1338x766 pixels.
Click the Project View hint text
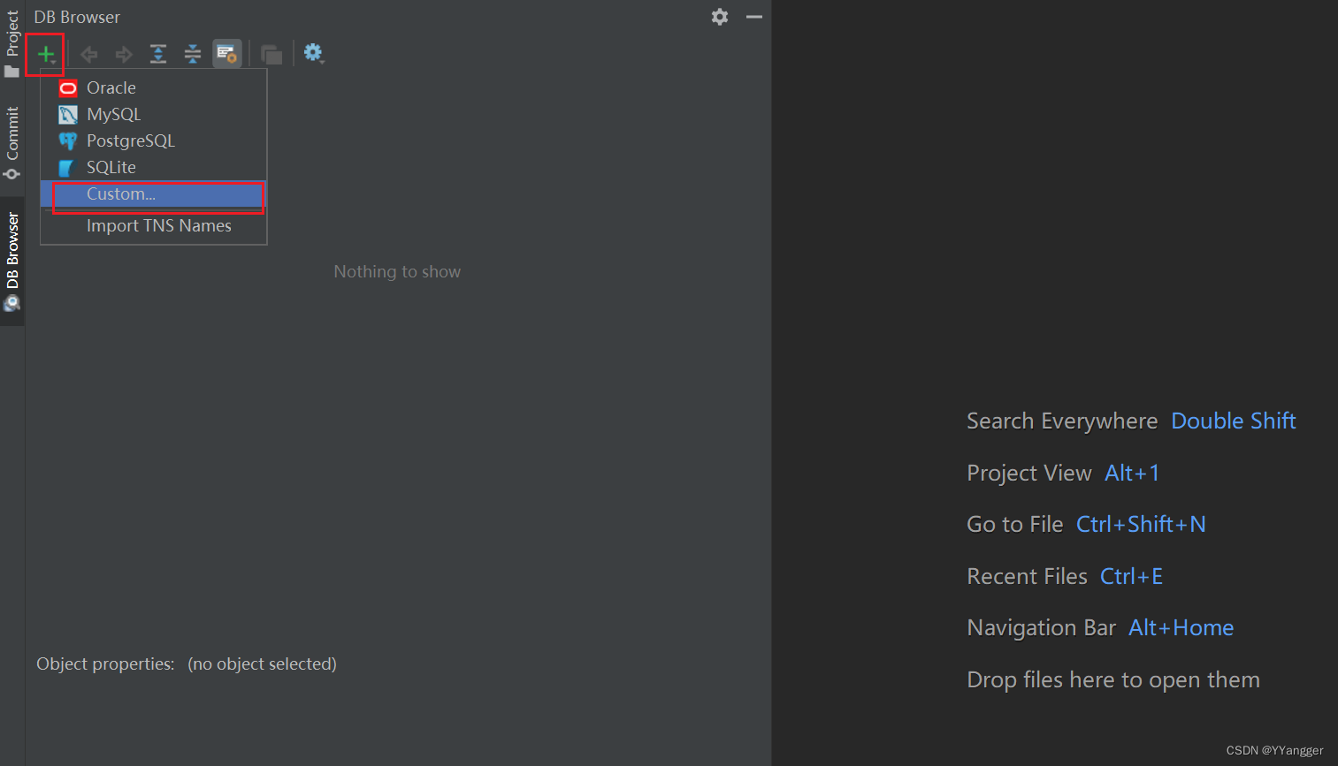[x=1029, y=474]
